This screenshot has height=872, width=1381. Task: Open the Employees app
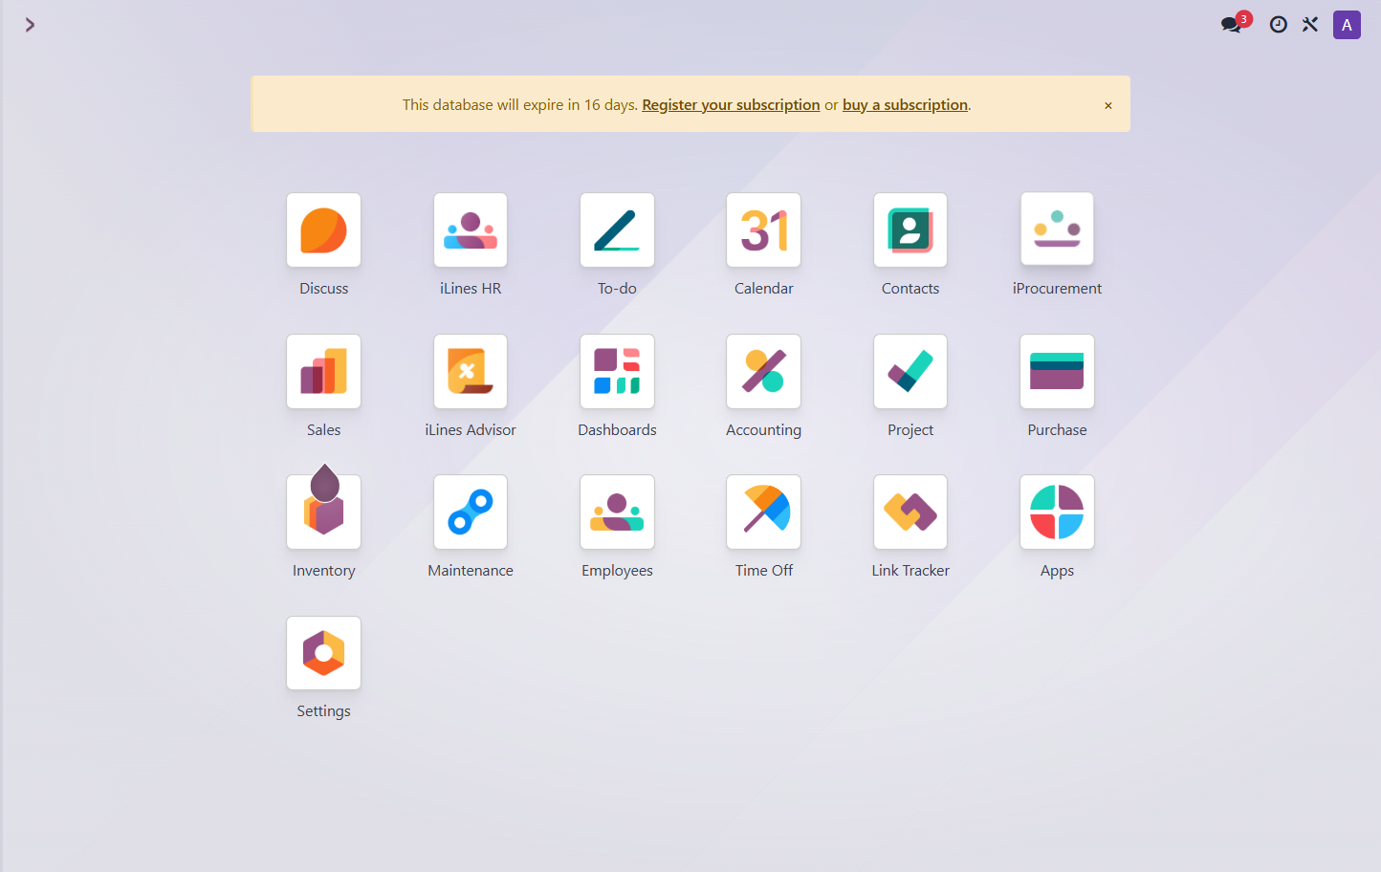coord(617,512)
